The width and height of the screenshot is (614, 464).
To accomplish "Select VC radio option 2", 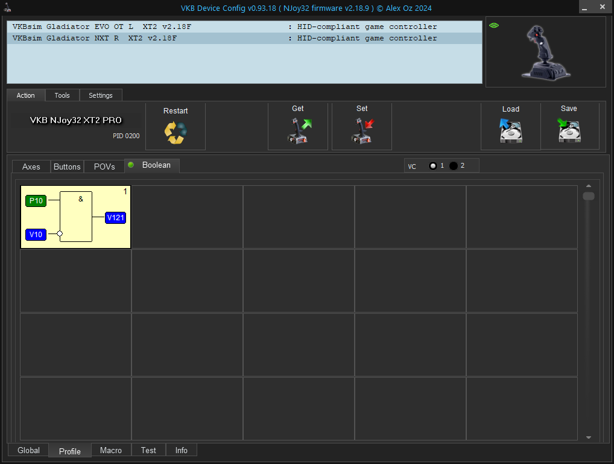I will coord(454,166).
